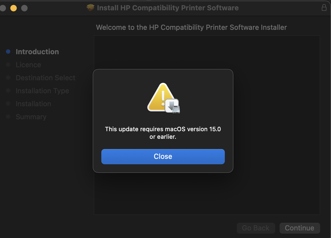Viewport: 331px width, 238px height.
Task: Click the bullet beside Summary
Action: click(8, 117)
